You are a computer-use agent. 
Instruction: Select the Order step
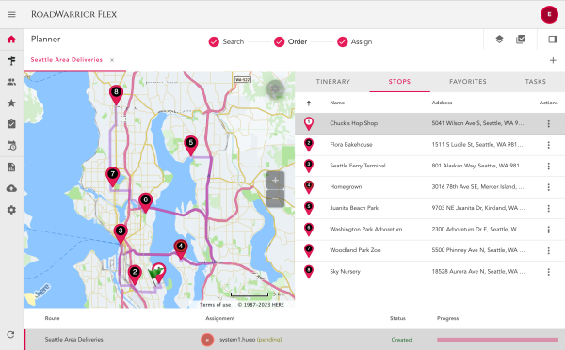pos(290,41)
